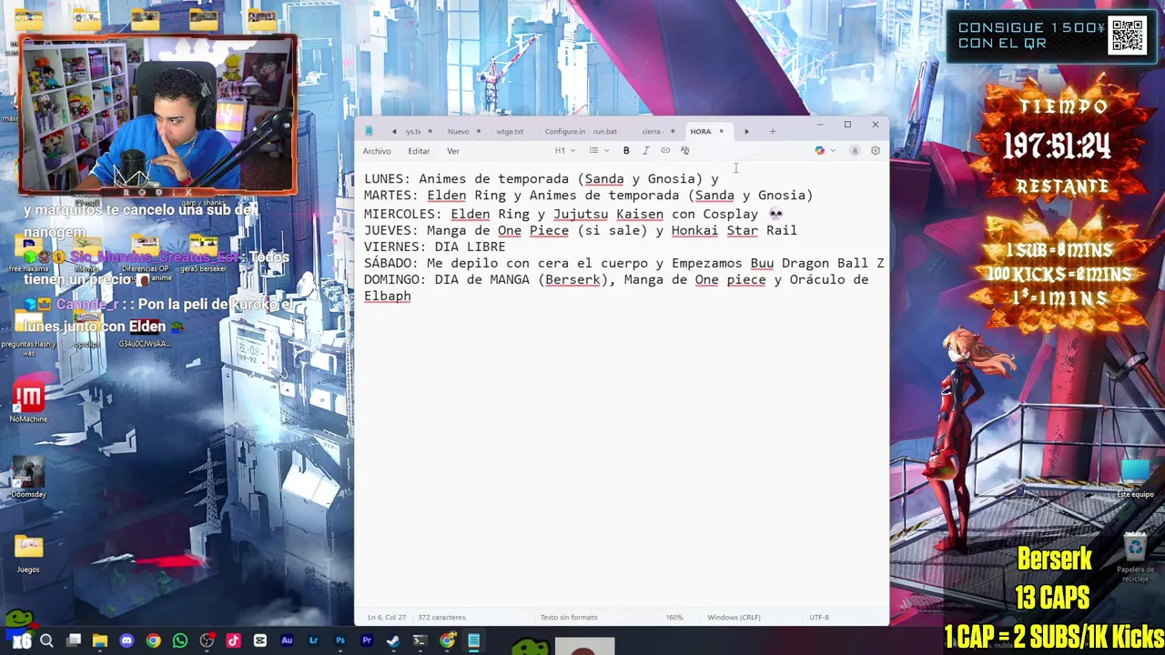Open the 160% zoom level status
The height and width of the screenshot is (655, 1165).
[x=674, y=618]
